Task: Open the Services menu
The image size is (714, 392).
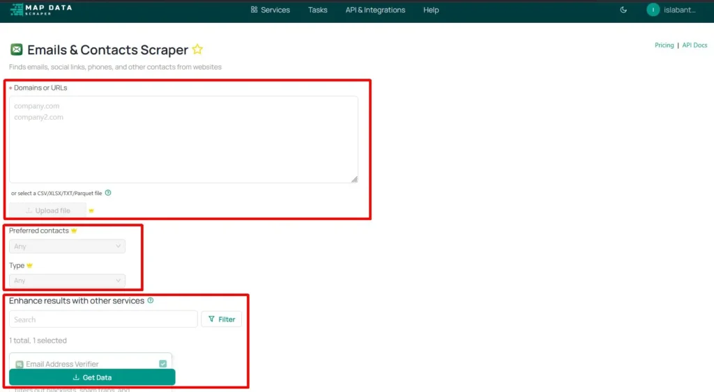Action: 270,10
